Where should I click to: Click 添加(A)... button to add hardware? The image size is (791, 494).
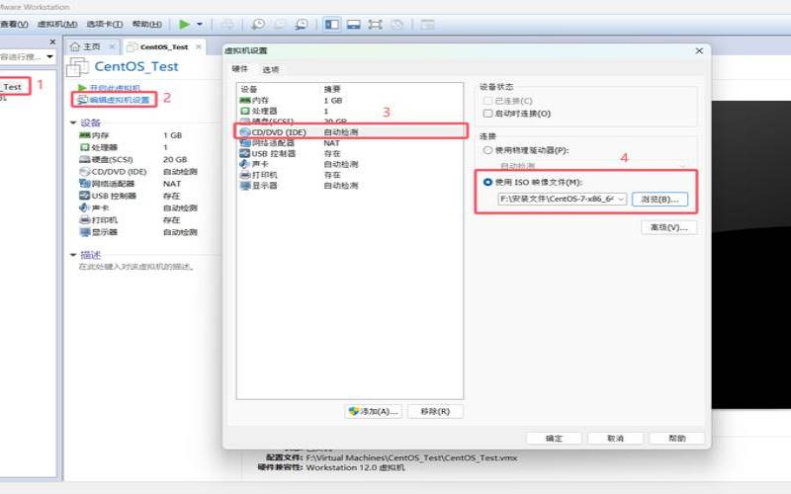[x=373, y=411]
